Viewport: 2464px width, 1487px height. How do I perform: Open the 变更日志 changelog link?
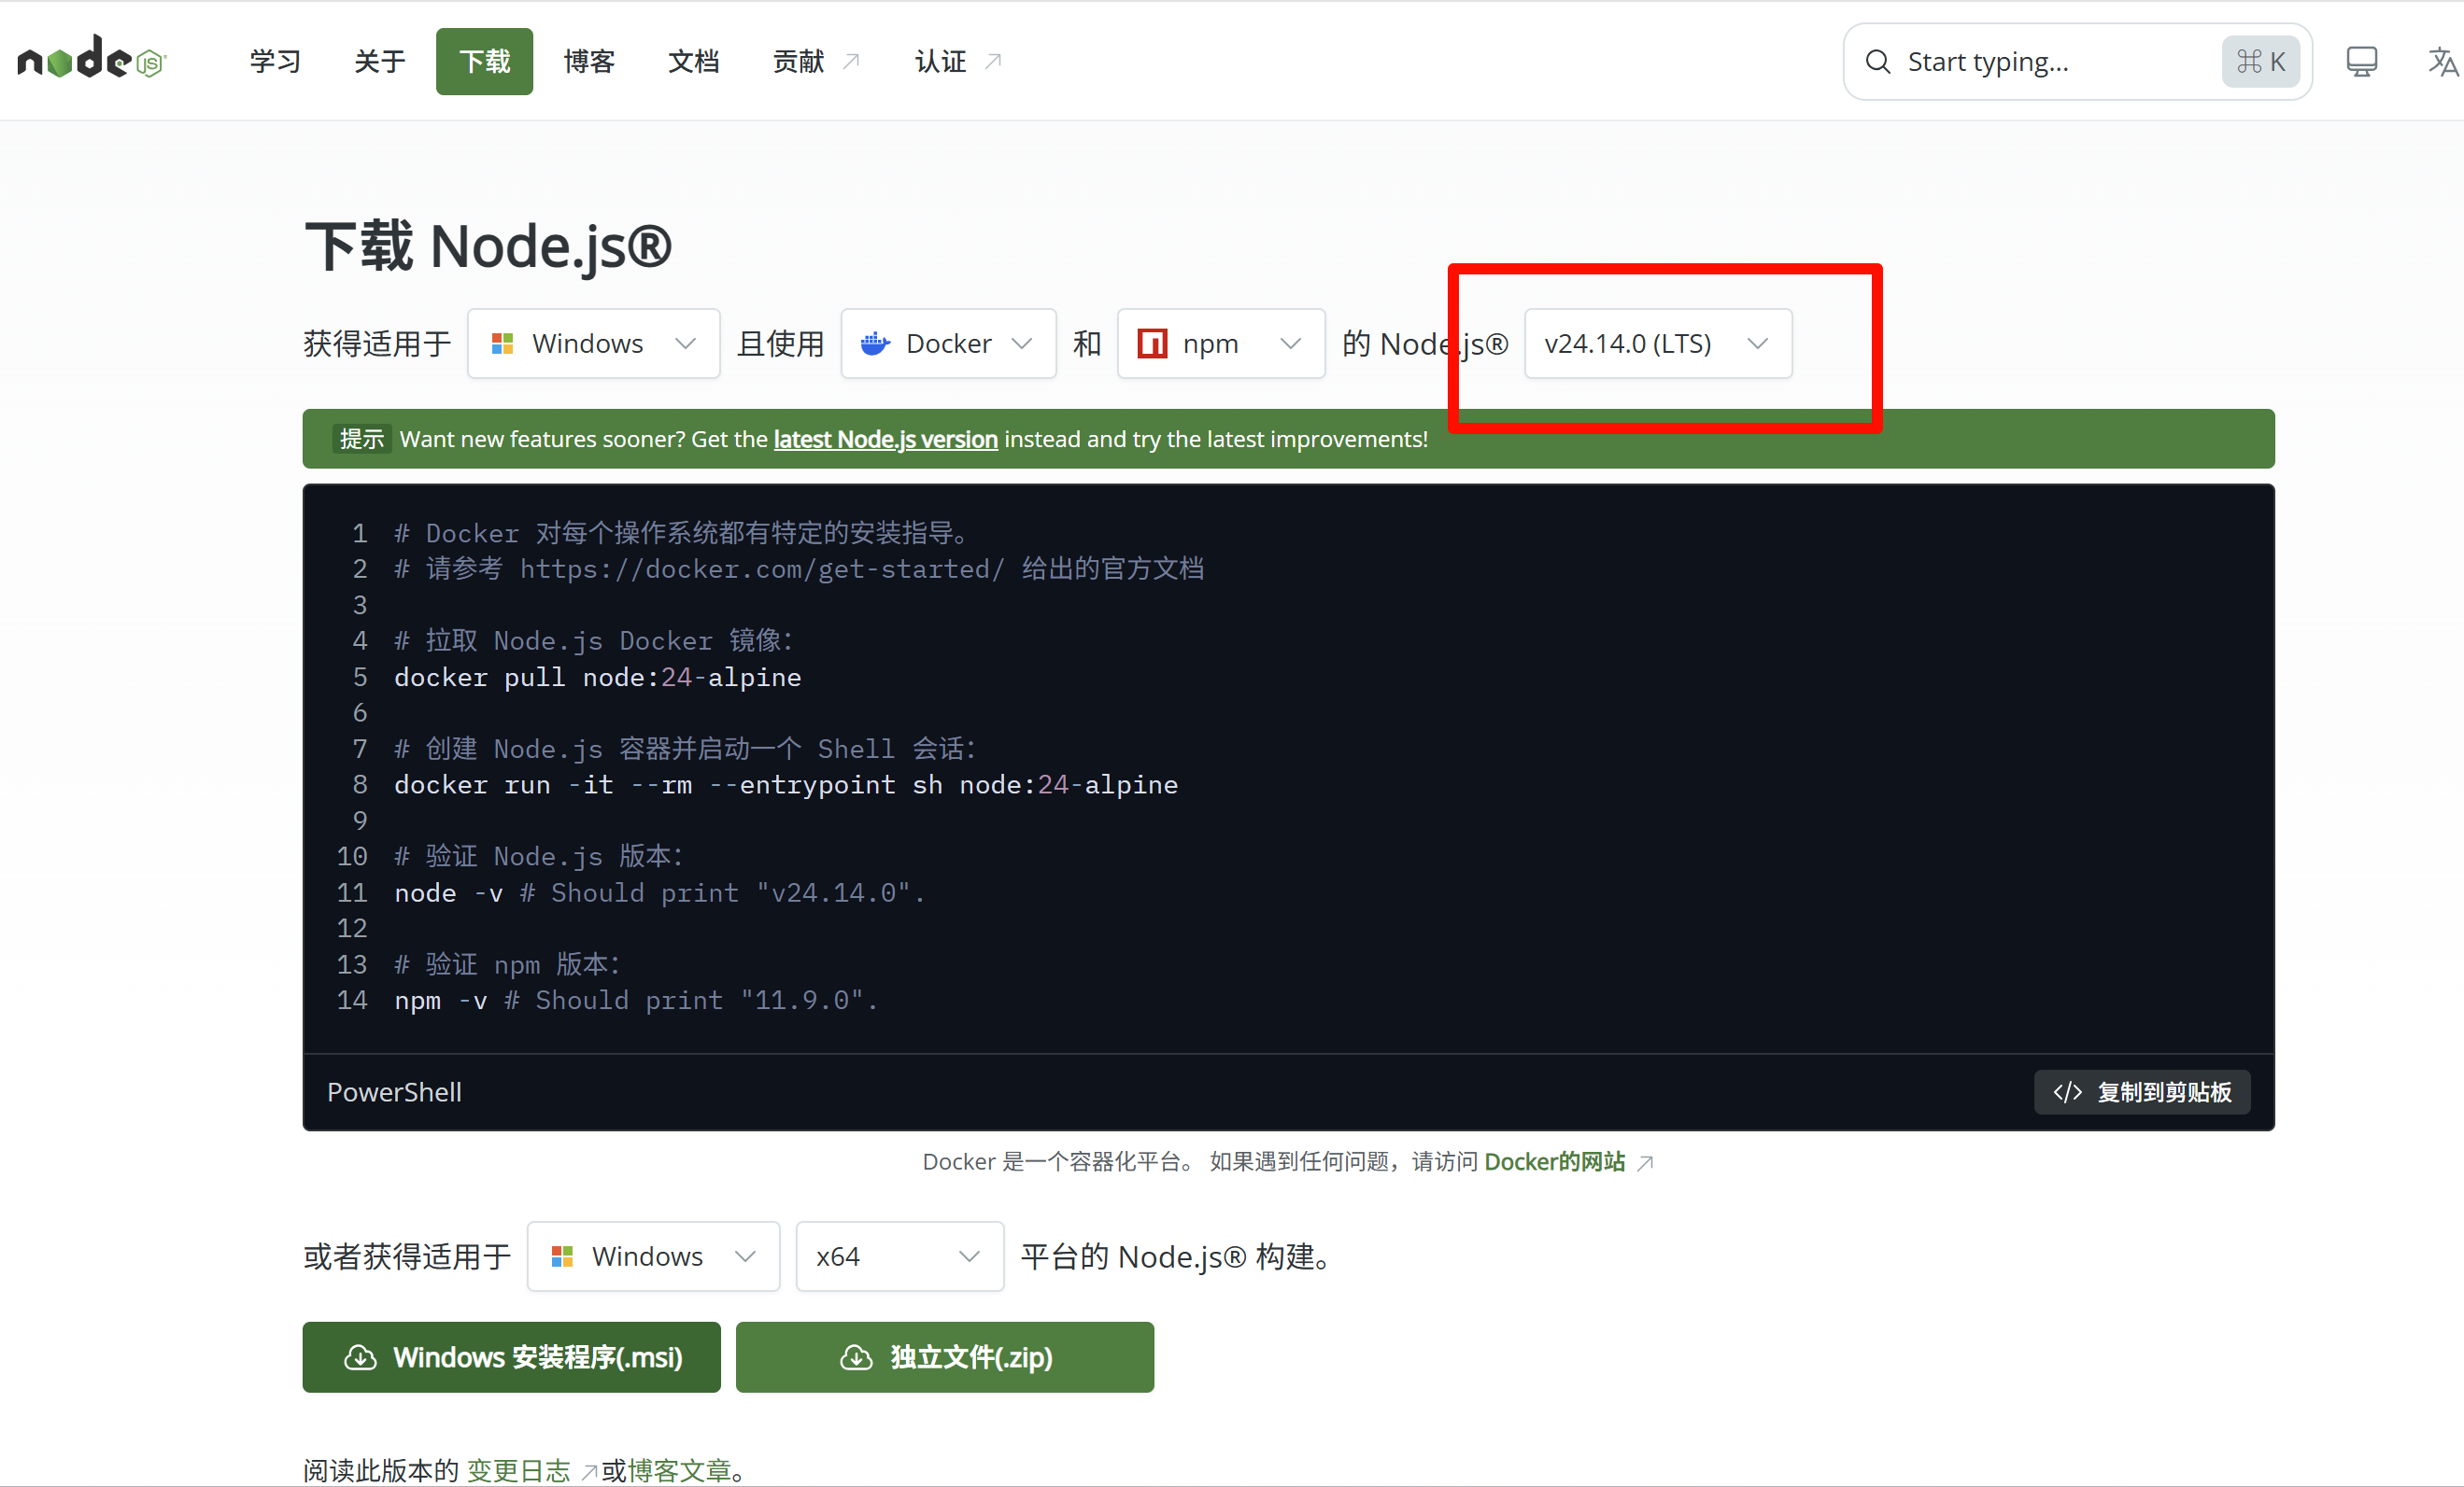pos(518,1470)
